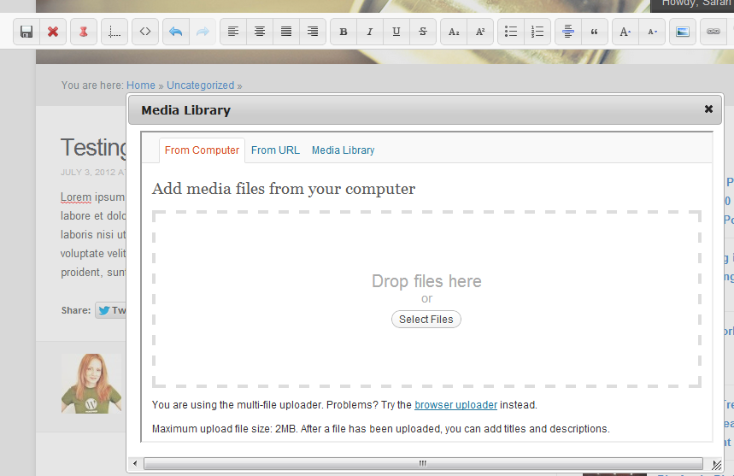Image resolution: width=734 pixels, height=476 pixels.
Task: Apply strikethrough formatting
Action: (423, 32)
